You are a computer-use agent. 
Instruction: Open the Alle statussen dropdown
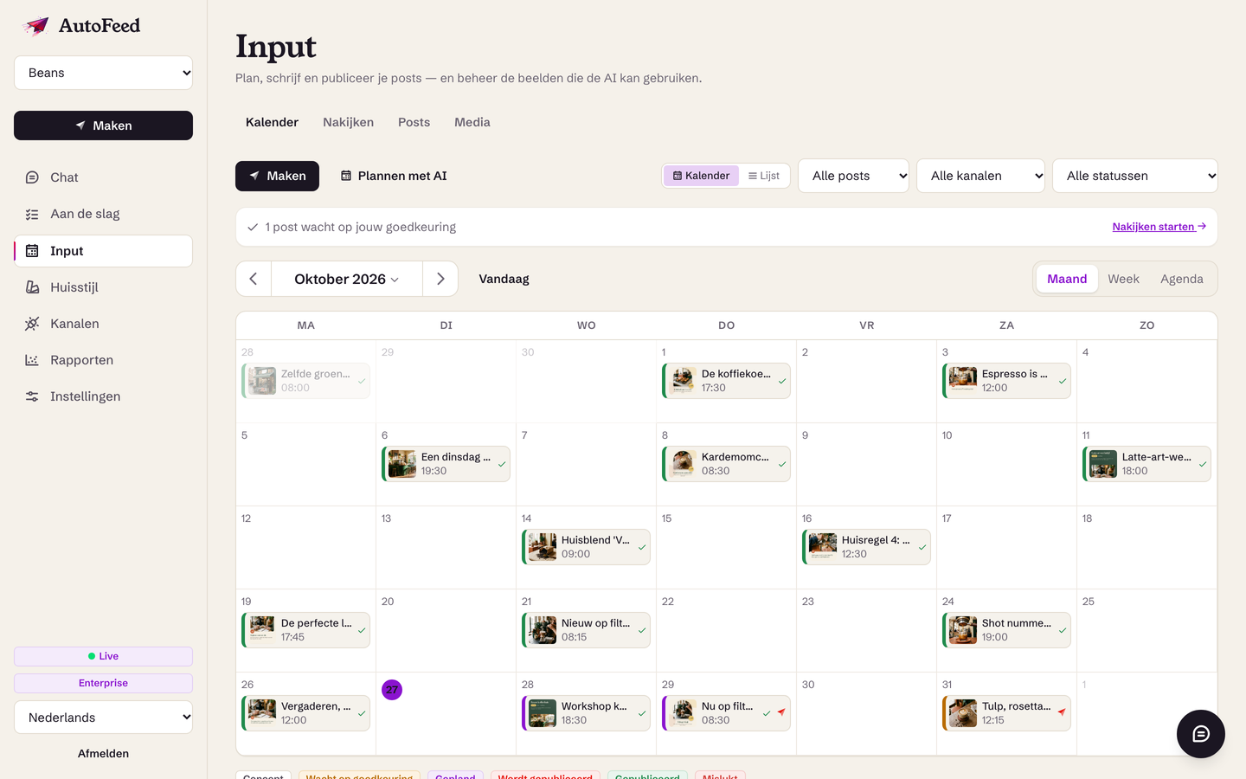pyautogui.click(x=1134, y=176)
